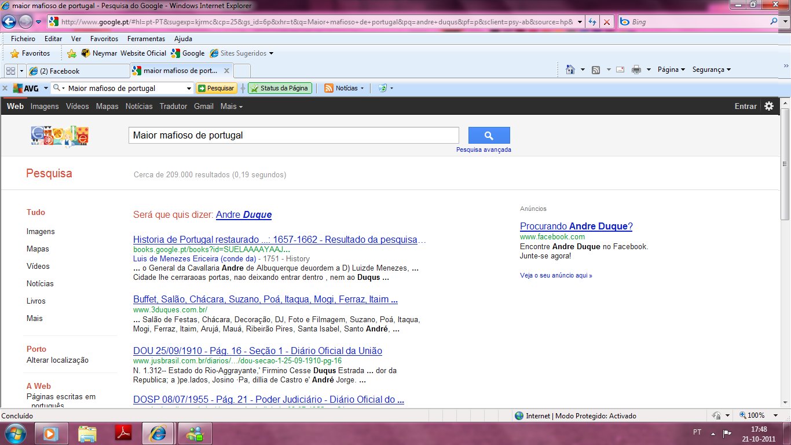Click the Status da Página button

click(x=280, y=88)
